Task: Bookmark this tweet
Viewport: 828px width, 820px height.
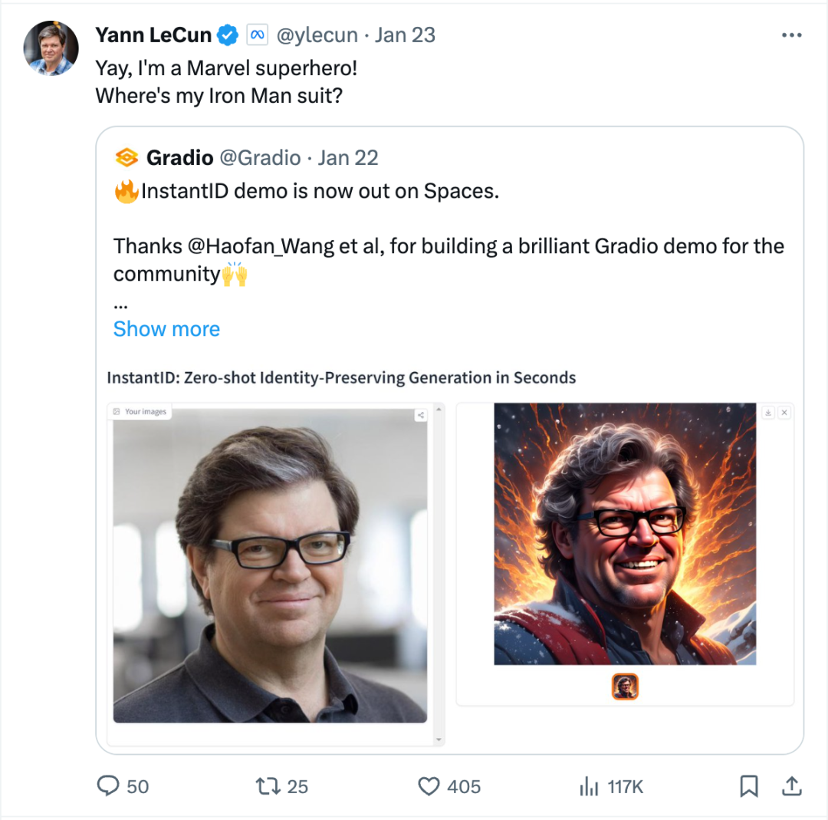Action: [x=749, y=785]
